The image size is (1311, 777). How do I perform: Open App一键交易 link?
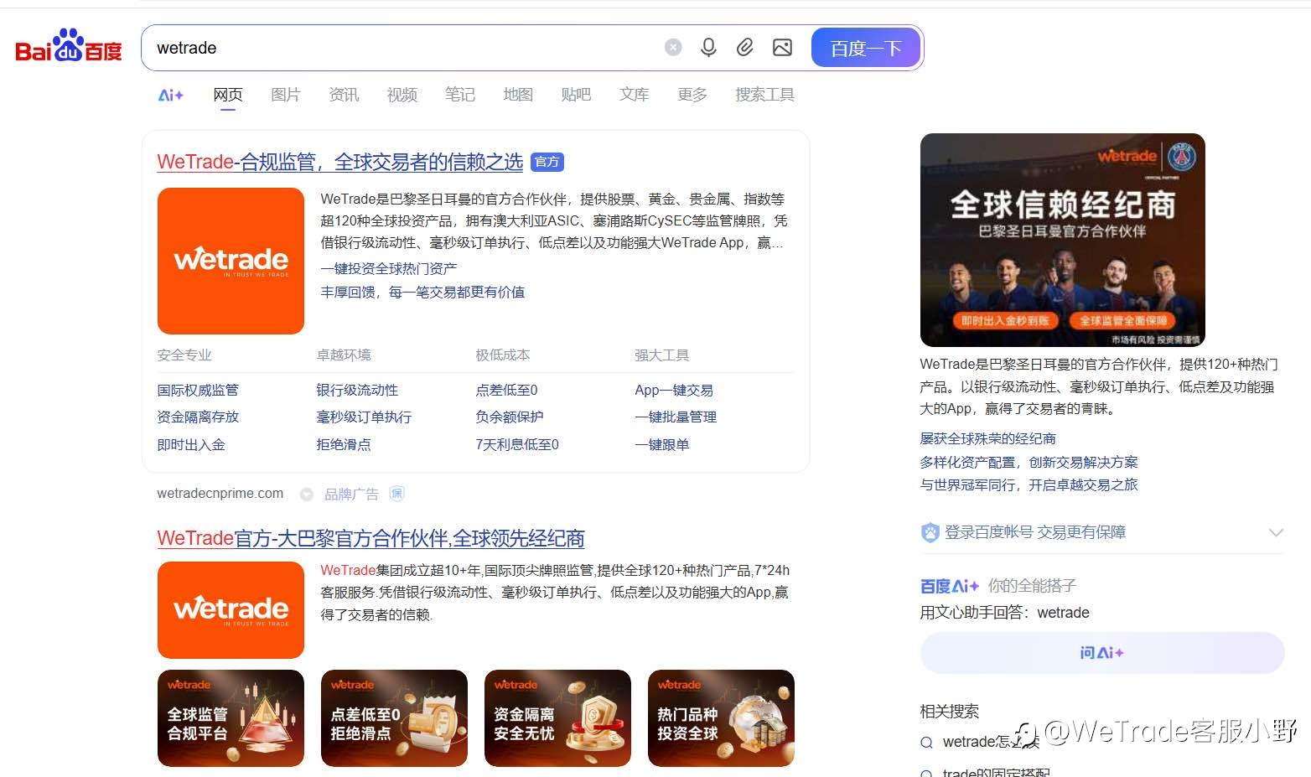click(674, 391)
